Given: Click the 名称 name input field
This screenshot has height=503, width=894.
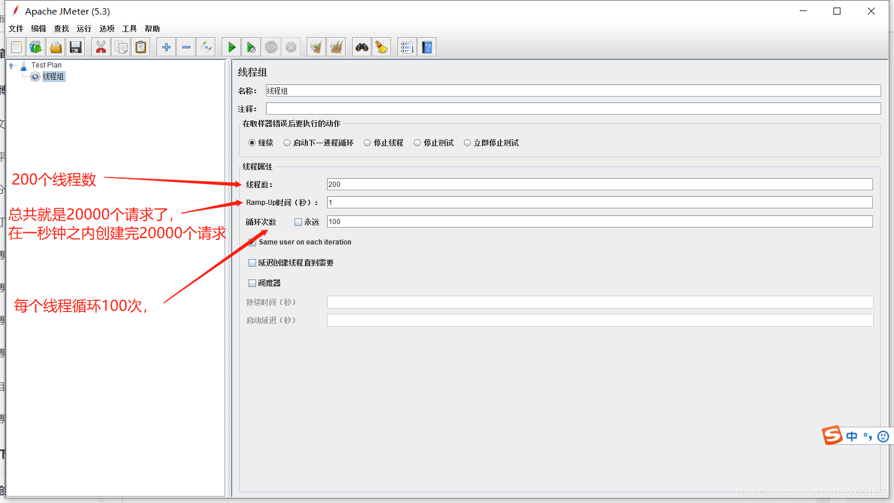Looking at the screenshot, I should pos(573,91).
